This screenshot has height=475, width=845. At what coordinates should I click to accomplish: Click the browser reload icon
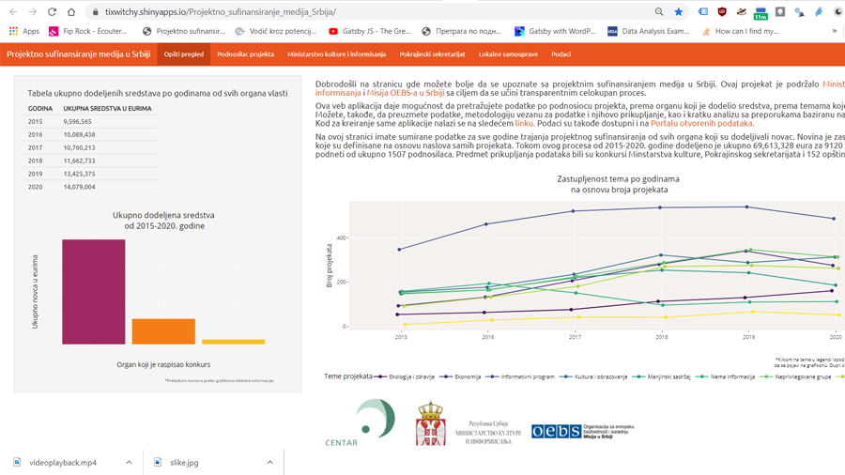tap(52, 12)
